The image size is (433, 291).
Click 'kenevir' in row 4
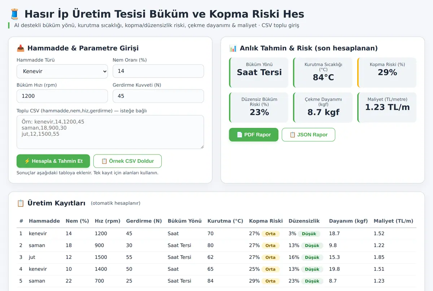click(38, 269)
